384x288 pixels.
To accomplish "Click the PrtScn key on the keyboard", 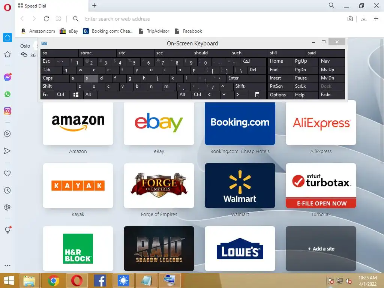I will pos(280,87).
